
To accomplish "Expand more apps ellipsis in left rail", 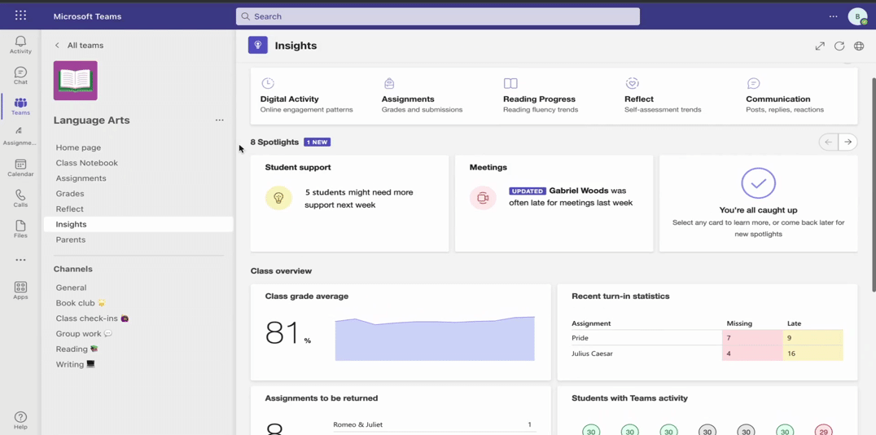I will (20, 260).
